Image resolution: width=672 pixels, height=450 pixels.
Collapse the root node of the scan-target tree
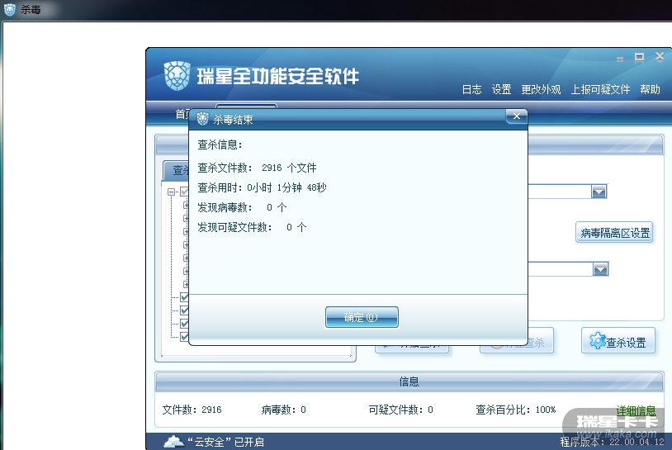click(172, 192)
